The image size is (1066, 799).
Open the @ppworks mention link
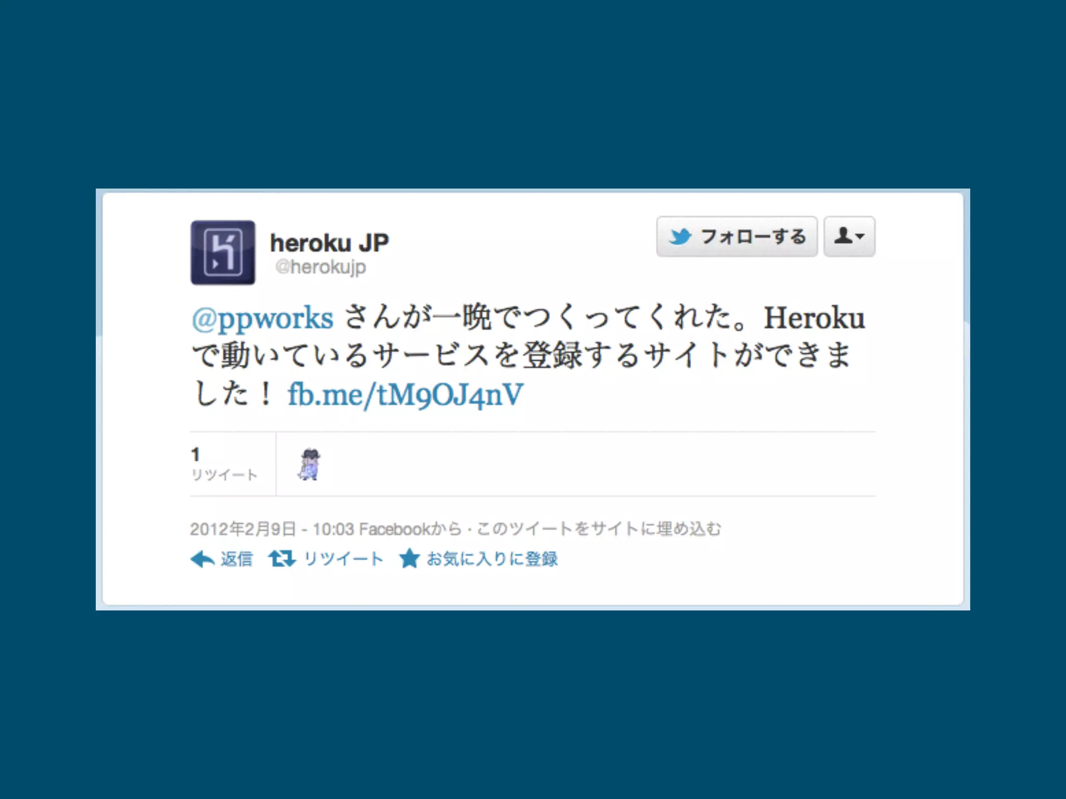(262, 318)
